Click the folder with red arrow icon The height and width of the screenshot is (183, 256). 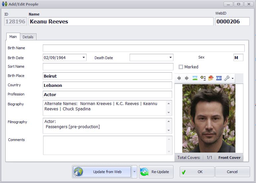coord(211,78)
